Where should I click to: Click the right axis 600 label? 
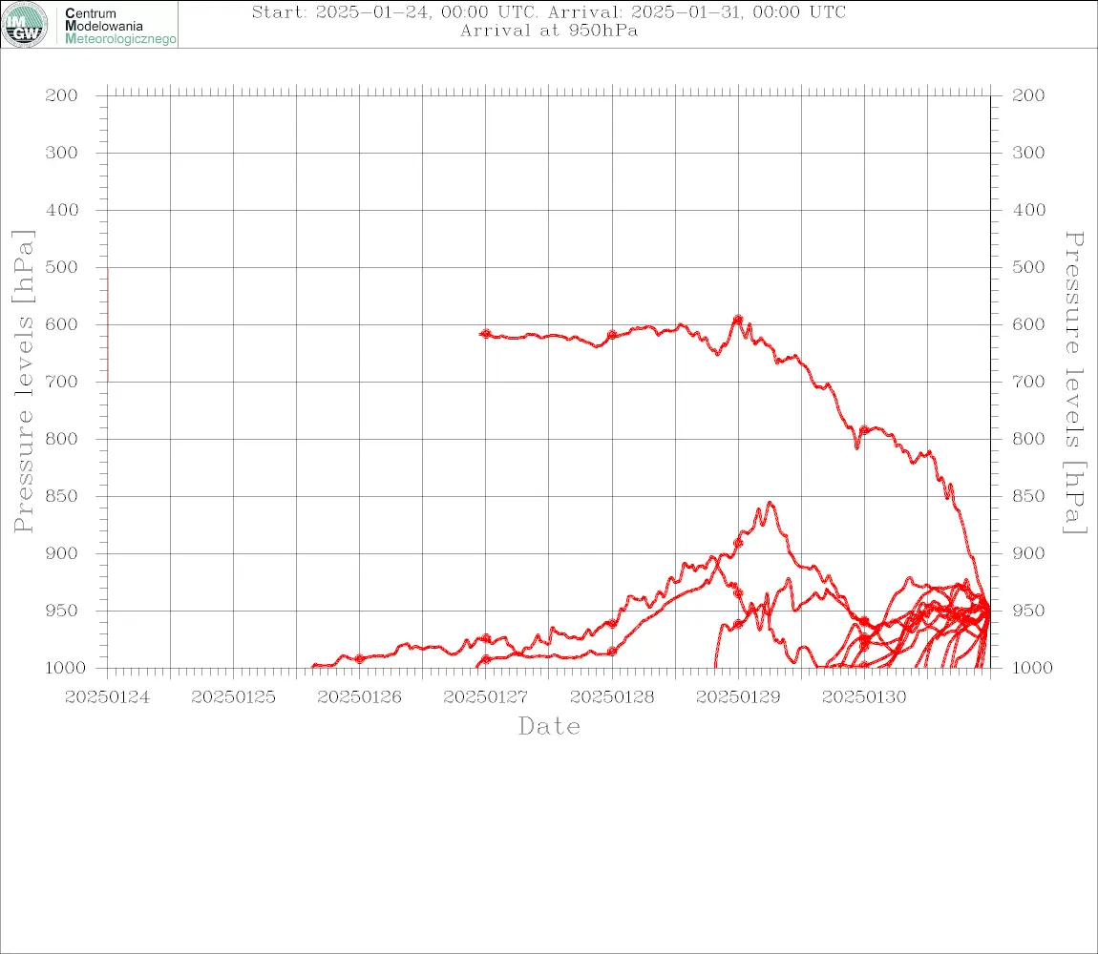pyautogui.click(x=1028, y=324)
